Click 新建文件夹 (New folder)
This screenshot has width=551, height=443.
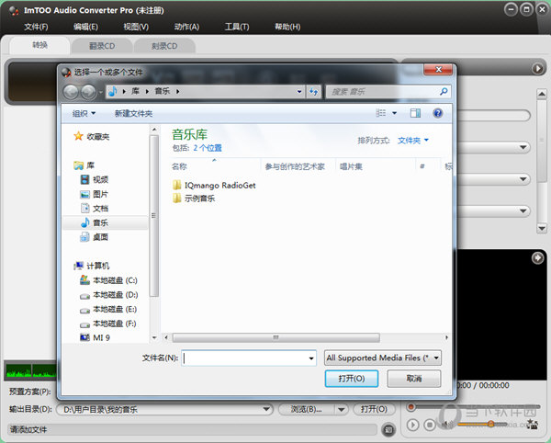(x=133, y=113)
